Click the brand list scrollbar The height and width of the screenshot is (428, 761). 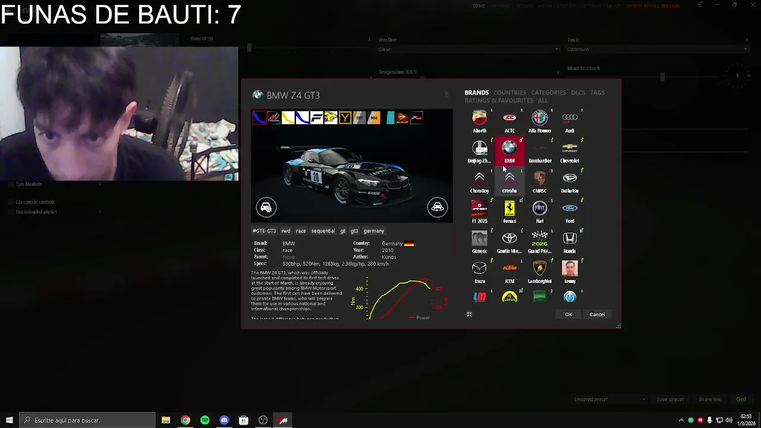pyautogui.click(x=612, y=155)
